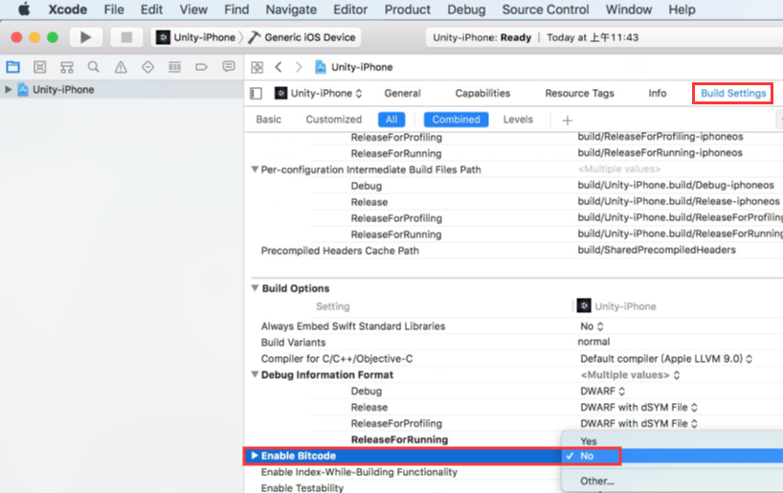Open the Debug menu

click(466, 10)
